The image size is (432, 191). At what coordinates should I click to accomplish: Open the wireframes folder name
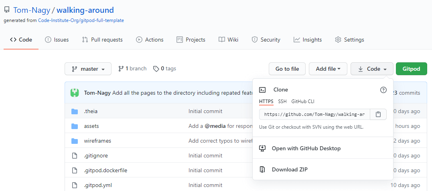(x=97, y=141)
